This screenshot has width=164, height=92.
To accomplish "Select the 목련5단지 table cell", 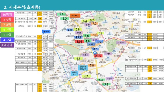I will pos(131,22).
